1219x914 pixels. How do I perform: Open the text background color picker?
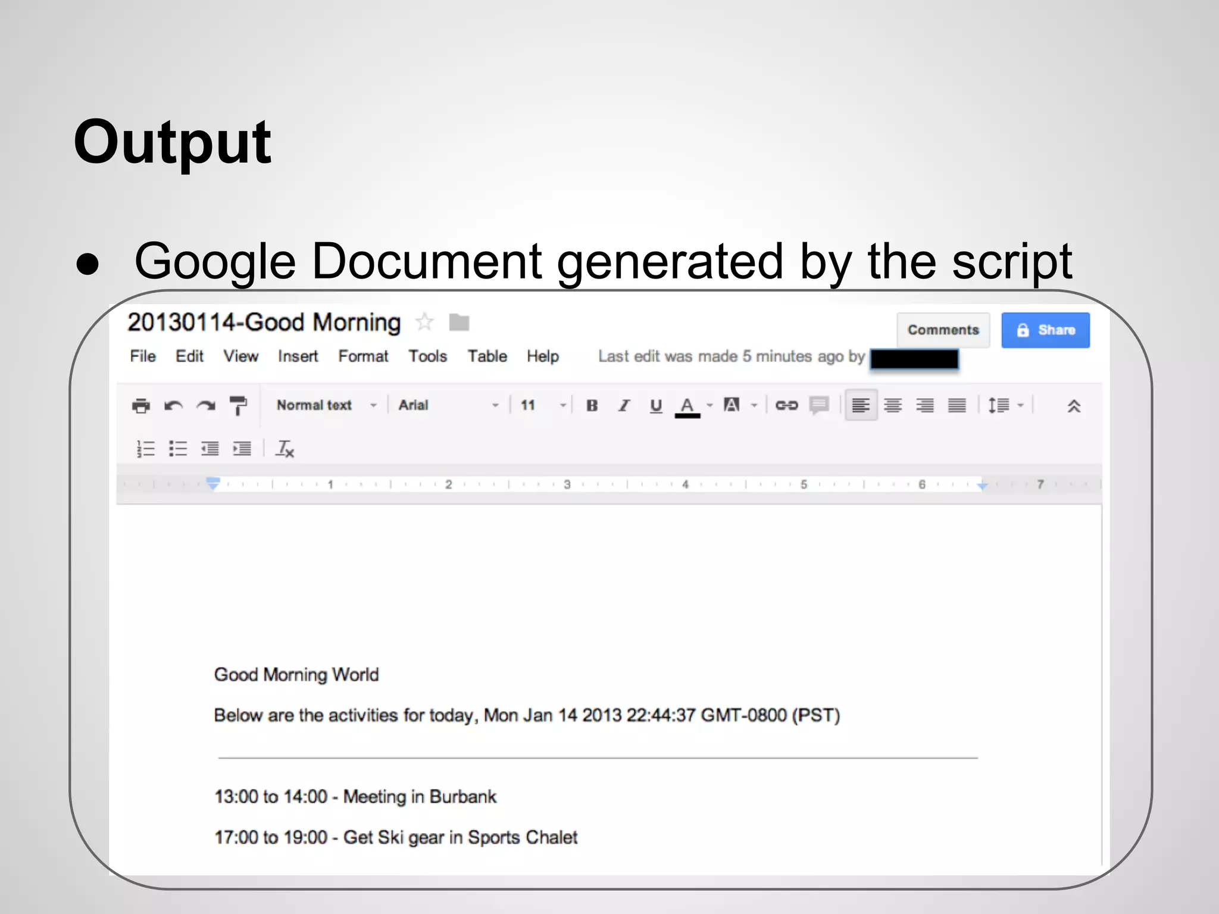732,405
